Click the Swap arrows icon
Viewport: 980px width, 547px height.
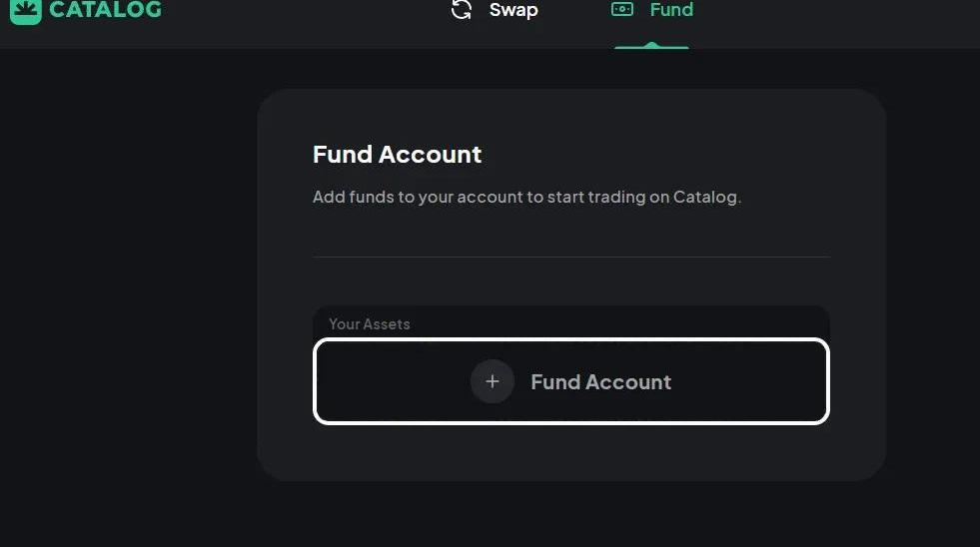tap(462, 10)
